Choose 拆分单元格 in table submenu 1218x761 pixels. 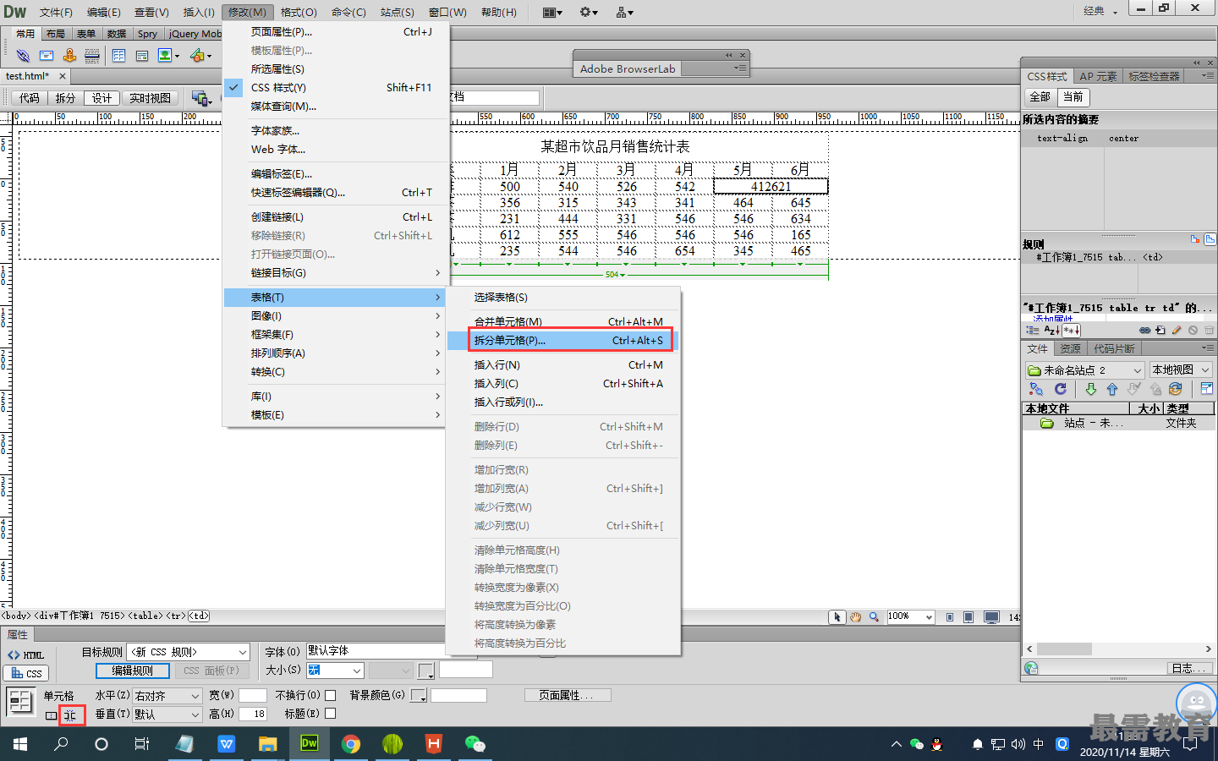click(570, 341)
